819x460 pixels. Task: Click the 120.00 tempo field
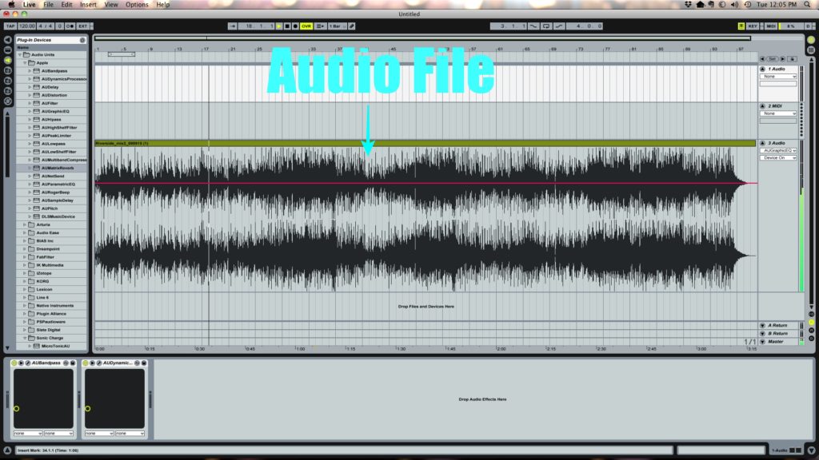coord(26,26)
